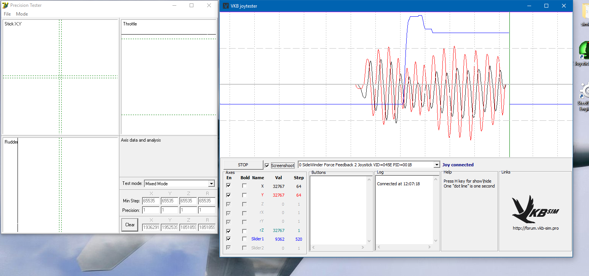Enable Bold for the Y axis
The height and width of the screenshot is (276, 589).
(x=244, y=195)
